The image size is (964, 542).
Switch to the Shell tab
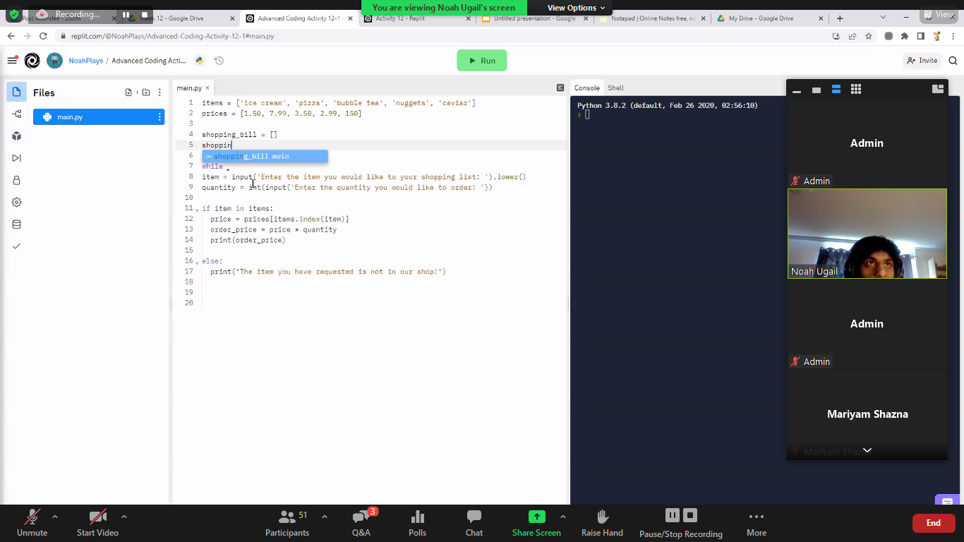coord(616,88)
